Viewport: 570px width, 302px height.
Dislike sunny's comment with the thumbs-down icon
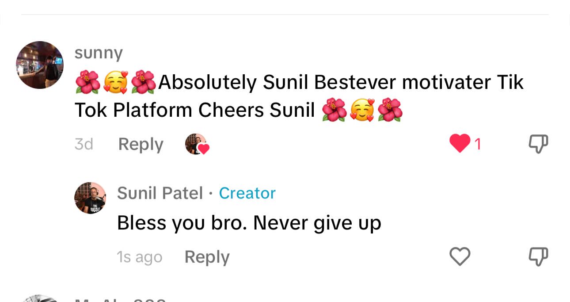pos(538,144)
